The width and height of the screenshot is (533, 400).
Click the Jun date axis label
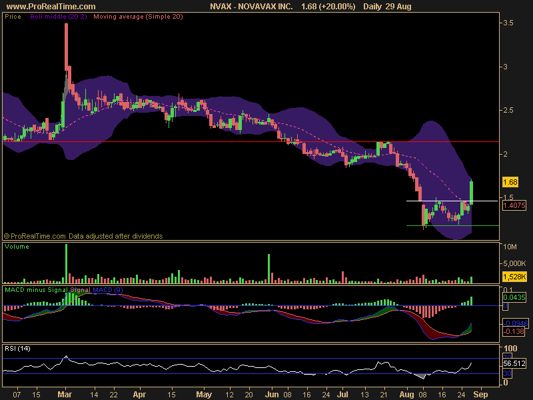[272, 394]
